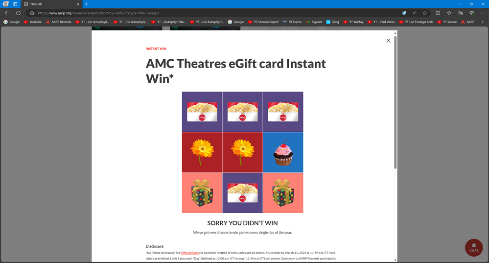Expand the bookmarks overflow chevron
Viewport: 489px width, 263px height.
click(x=483, y=22)
